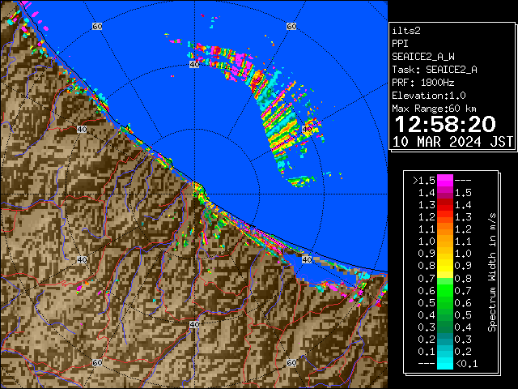Pick the red legend swatch between 1.3 and 1.4
Image resolution: width=518 pixels, height=389 pixels.
(x=445, y=205)
